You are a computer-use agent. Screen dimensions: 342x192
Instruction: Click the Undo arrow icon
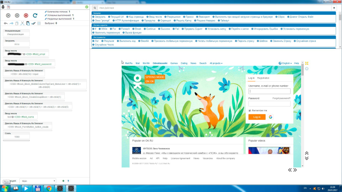point(5,23)
